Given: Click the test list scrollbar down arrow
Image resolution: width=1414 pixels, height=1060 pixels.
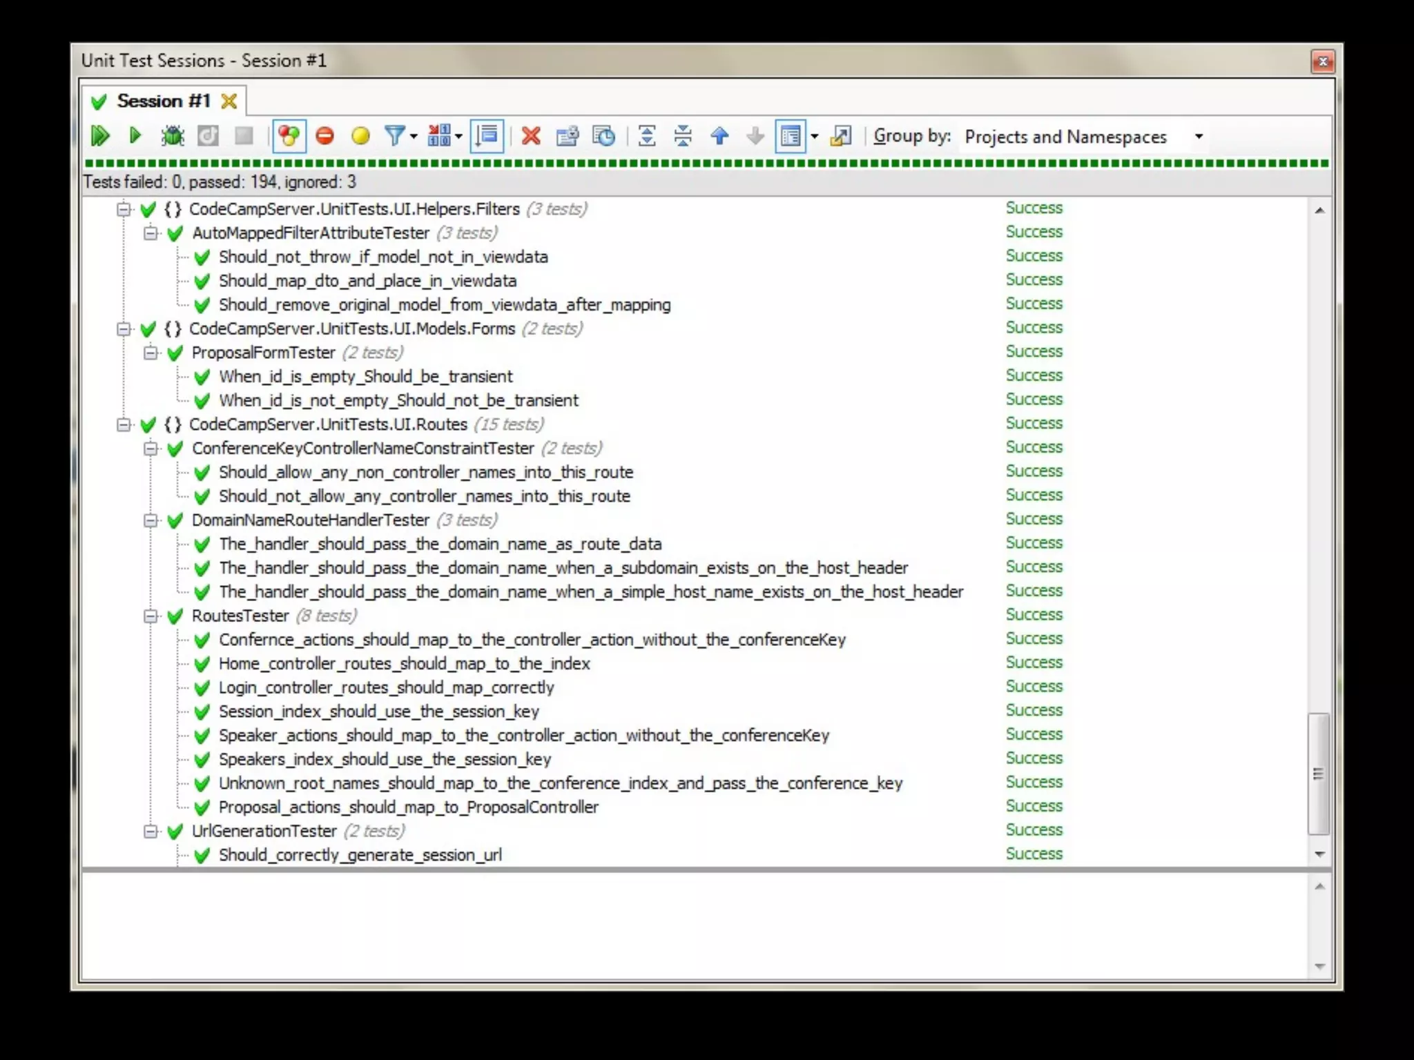Looking at the screenshot, I should (1319, 854).
